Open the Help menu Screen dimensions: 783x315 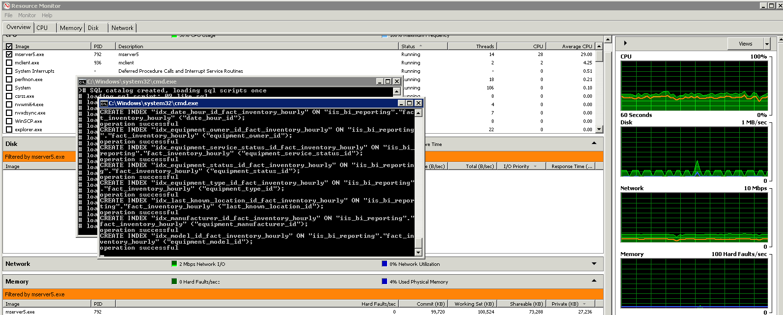tap(47, 15)
